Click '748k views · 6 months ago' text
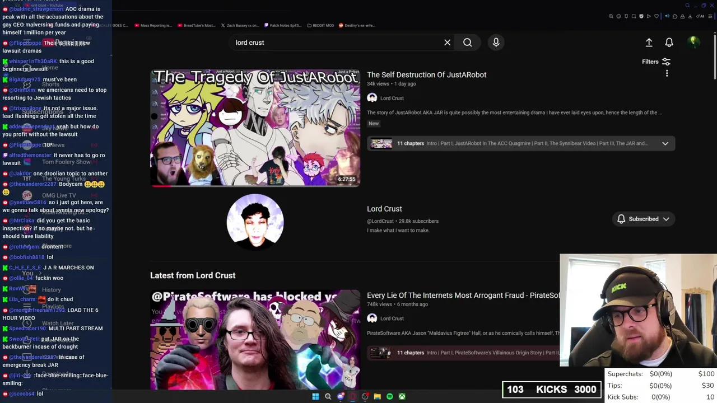The width and height of the screenshot is (717, 403). 397,304
